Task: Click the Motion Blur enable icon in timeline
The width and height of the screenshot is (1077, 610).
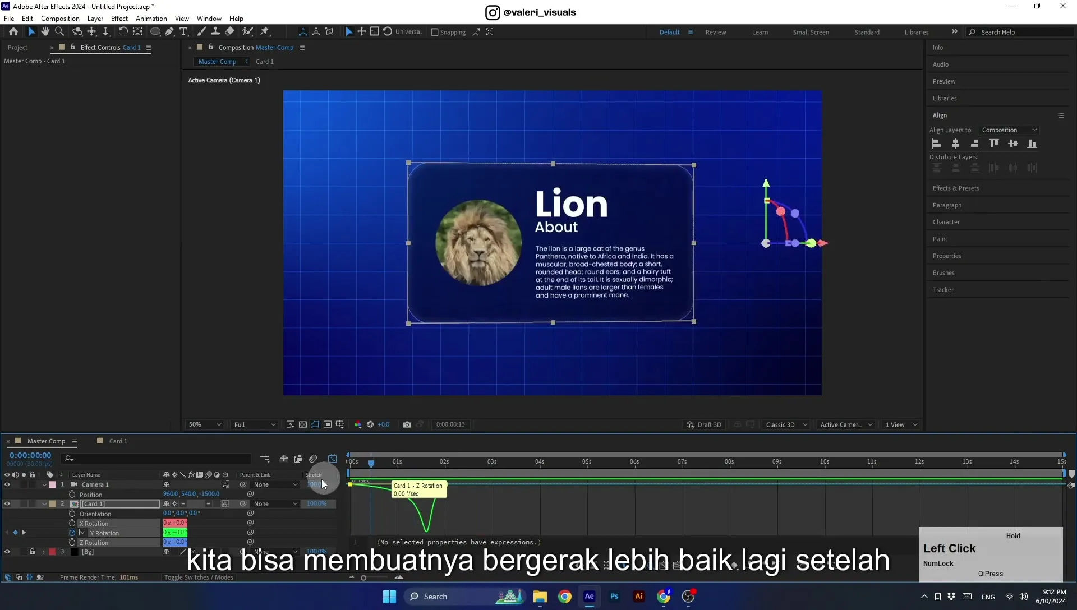Action: (313, 459)
